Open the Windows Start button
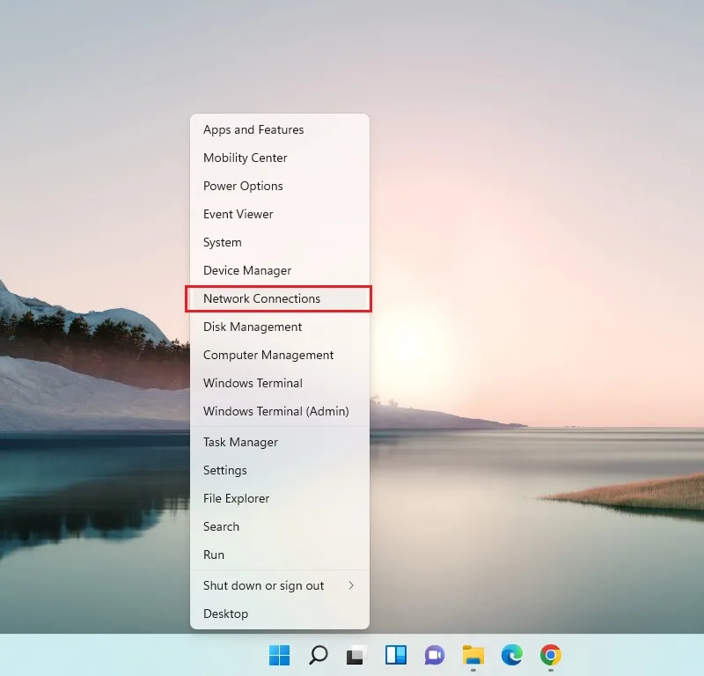This screenshot has width=704, height=676. coord(279,656)
